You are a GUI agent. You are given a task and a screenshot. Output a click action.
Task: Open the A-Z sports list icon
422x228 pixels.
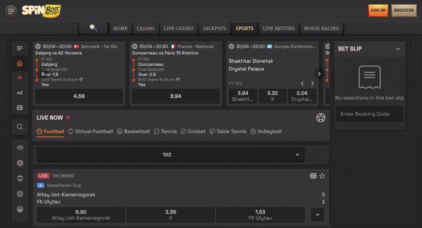click(19, 93)
